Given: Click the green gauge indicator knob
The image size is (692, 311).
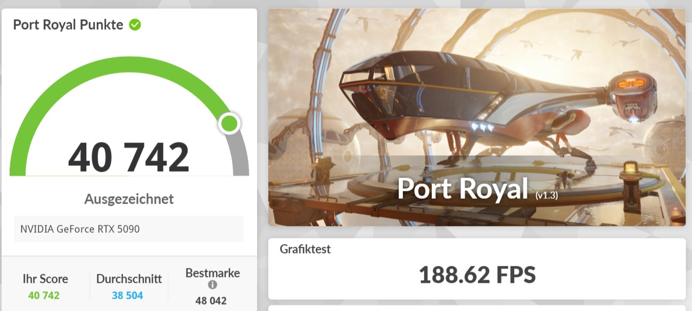Looking at the screenshot, I should point(229,123).
